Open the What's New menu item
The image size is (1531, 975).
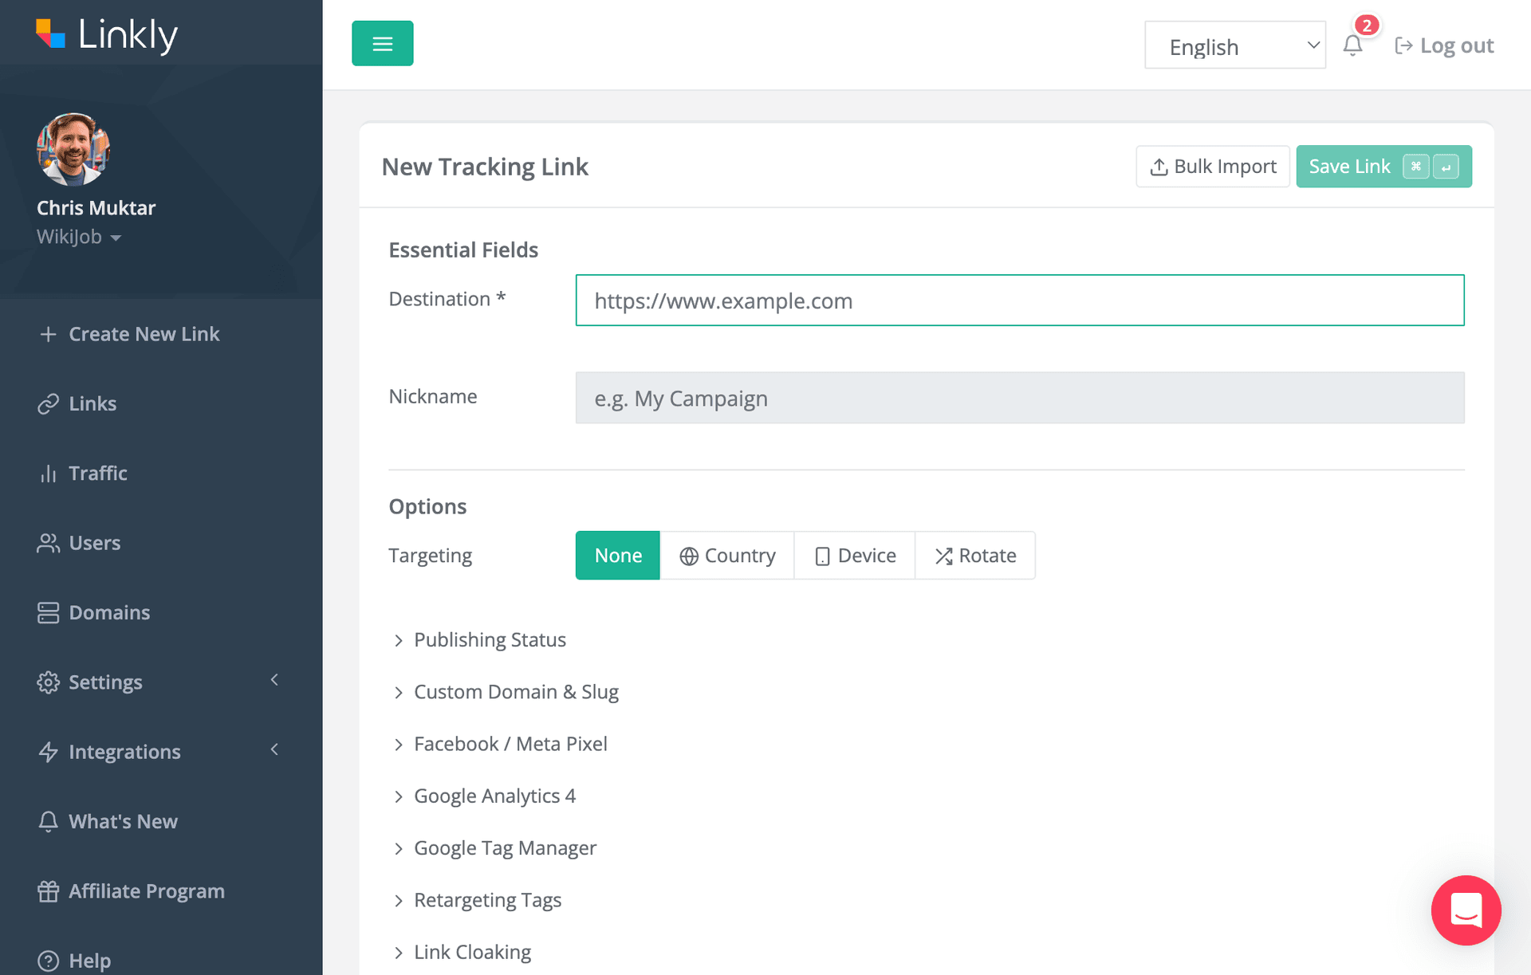coord(123,821)
